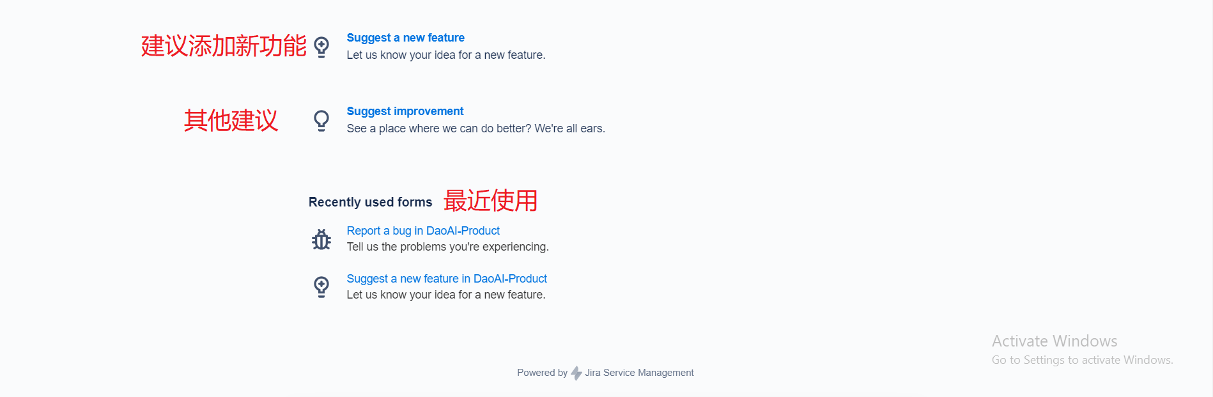Click the Activate Windows watermark title
The image size is (1213, 397).
(x=1055, y=341)
